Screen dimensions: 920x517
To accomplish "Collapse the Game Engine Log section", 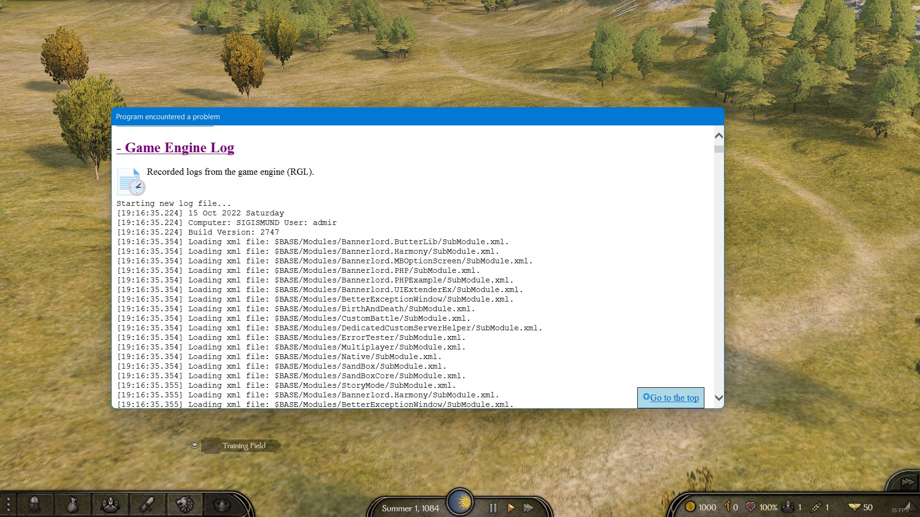I will click(x=175, y=148).
